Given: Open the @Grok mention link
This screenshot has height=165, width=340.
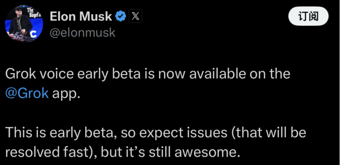Looking at the screenshot, I should pos(27,93).
